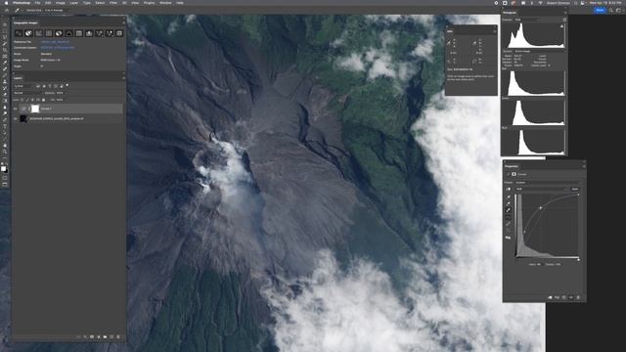Open the search icon at top right

click(611, 10)
